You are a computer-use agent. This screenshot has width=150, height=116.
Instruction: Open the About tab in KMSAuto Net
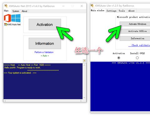pos(24,11)
